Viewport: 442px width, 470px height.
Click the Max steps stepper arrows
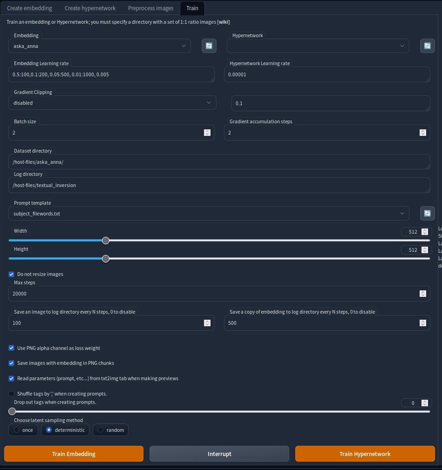423,294
